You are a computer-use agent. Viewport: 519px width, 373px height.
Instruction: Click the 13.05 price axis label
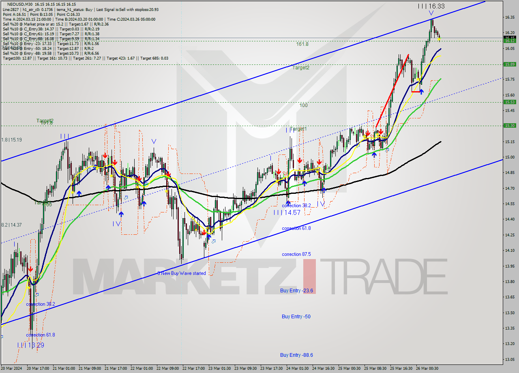(x=510, y=360)
